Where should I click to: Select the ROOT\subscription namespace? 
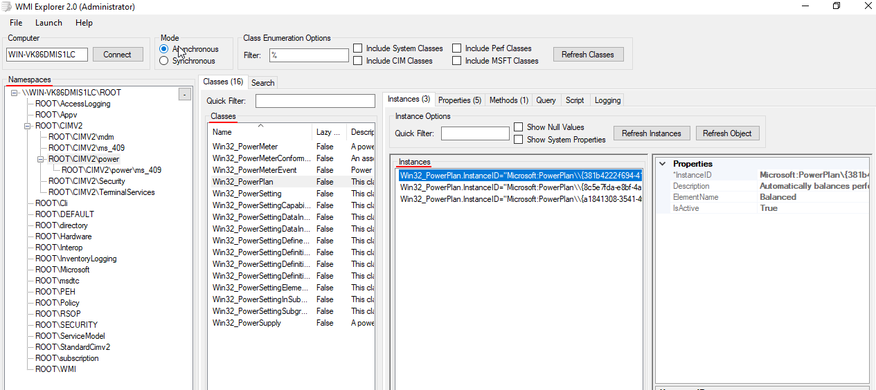67,358
